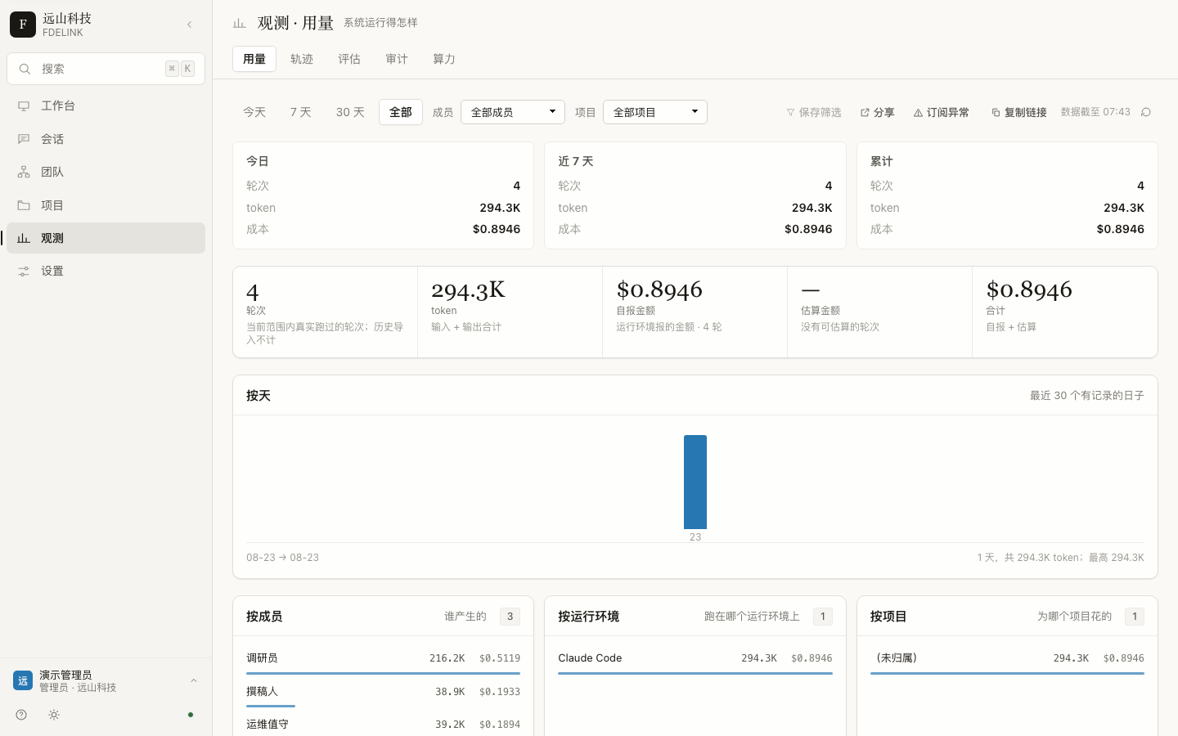
Task: Open 团队 in the sidebar
Action: pos(106,172)
